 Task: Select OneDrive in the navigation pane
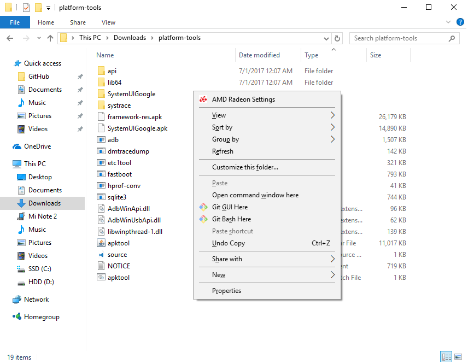(x=39, y=146)
